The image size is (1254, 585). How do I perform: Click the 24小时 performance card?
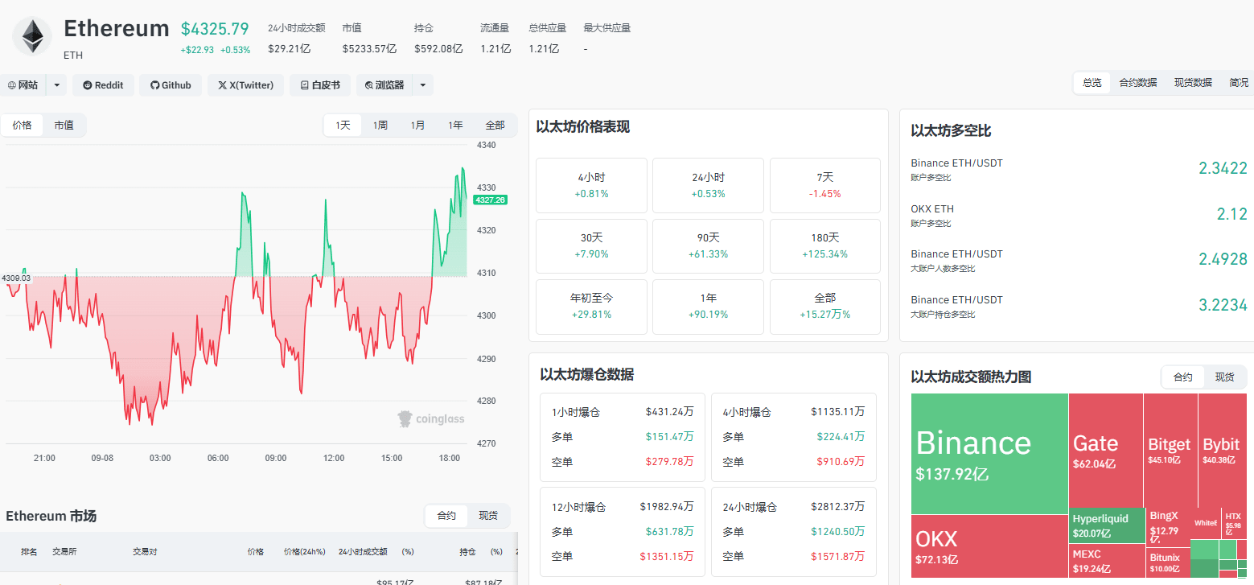tap(708, 185)
